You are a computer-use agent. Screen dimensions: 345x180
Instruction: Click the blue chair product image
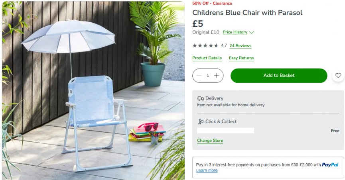click(x=93, y=90)
